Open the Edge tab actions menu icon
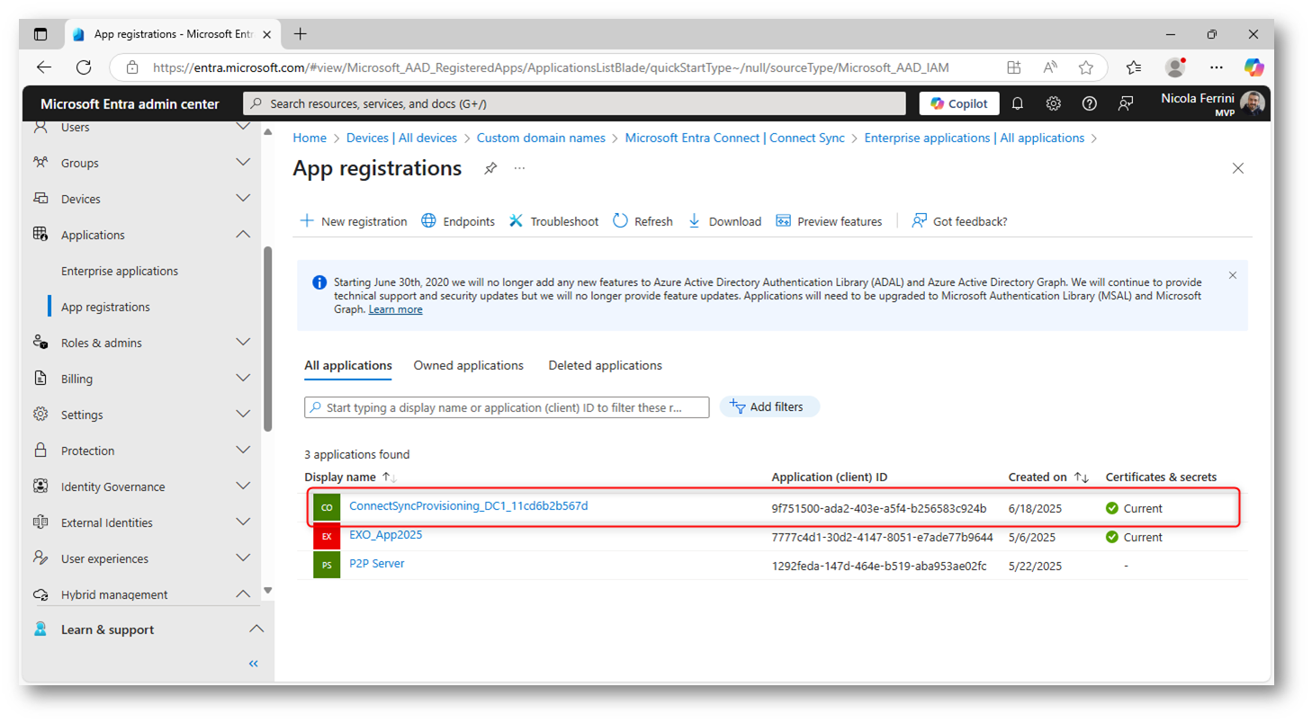 tap(40, 34)
